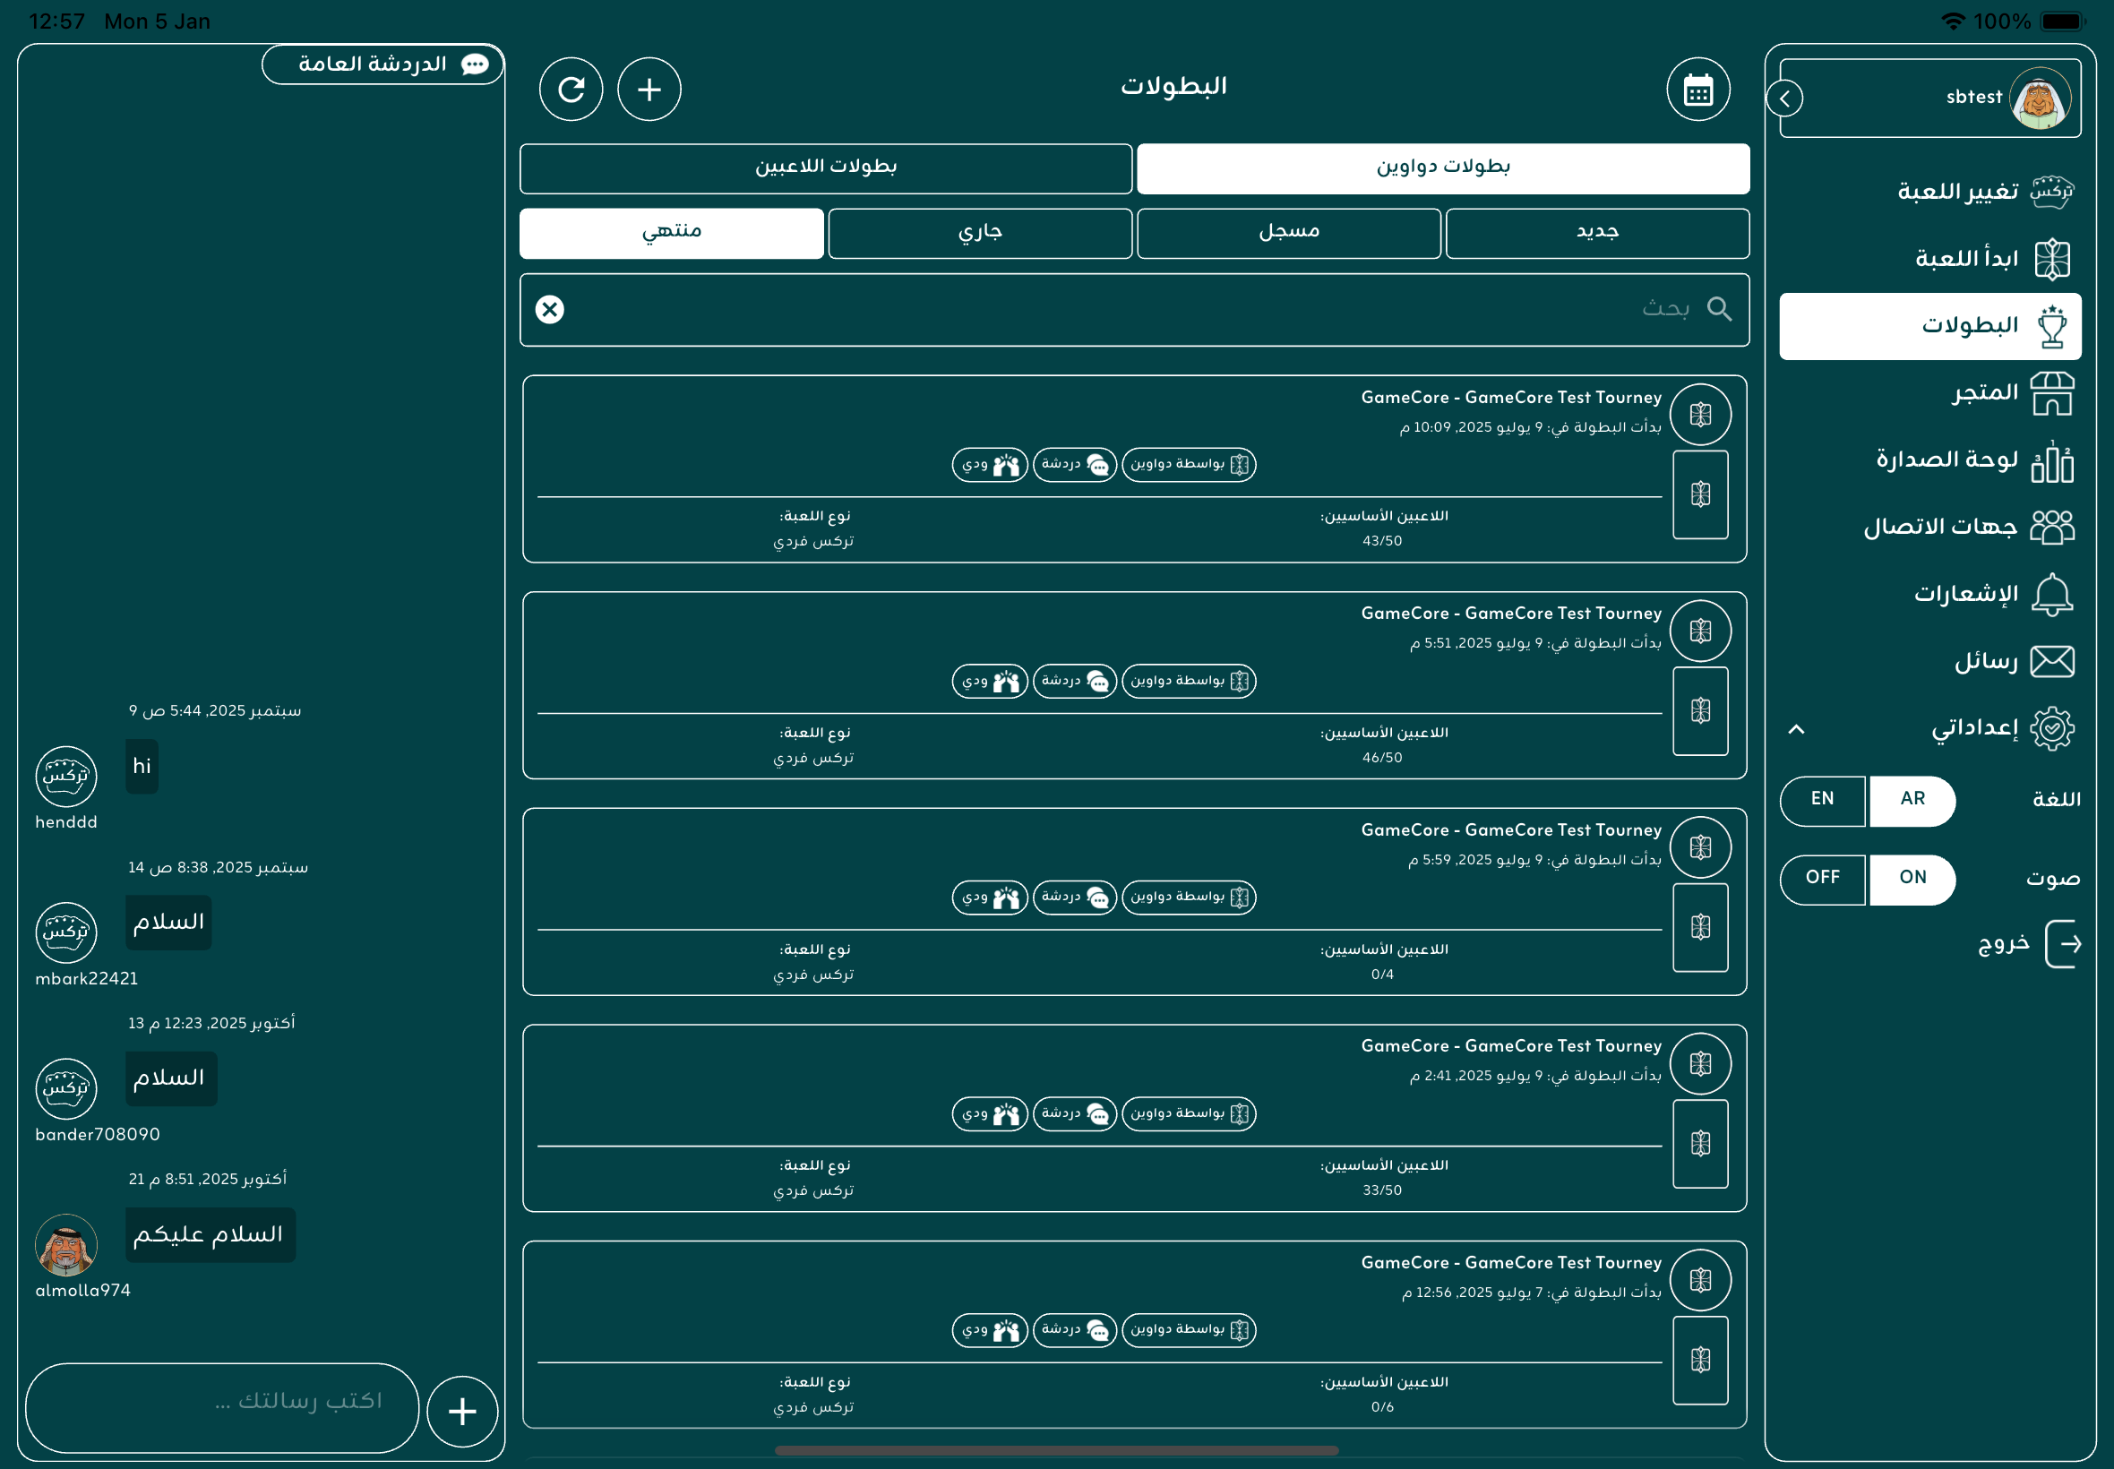Turn sound OFF

[1821, 878]
